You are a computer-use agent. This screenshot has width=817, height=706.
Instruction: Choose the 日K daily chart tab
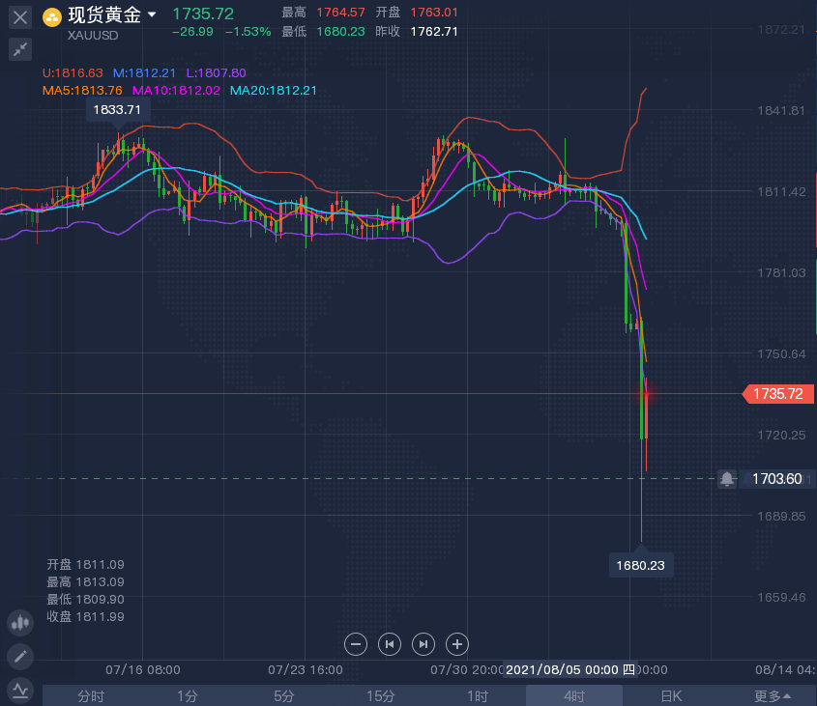coord(671,696)
